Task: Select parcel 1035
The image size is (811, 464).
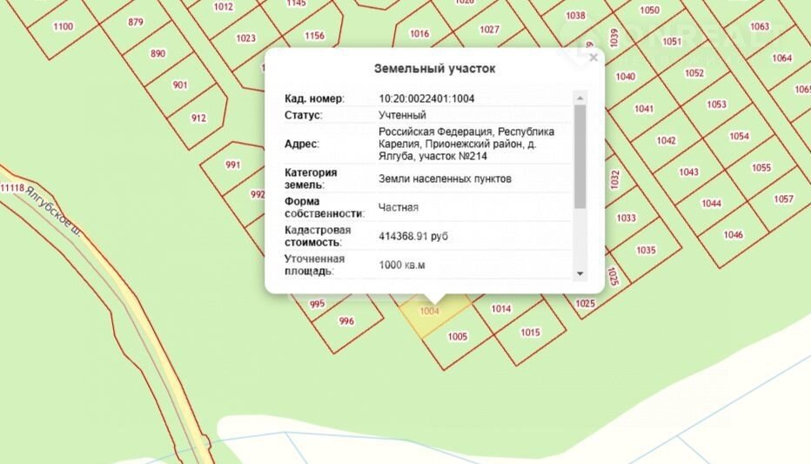Action: [x=646, y=251]
